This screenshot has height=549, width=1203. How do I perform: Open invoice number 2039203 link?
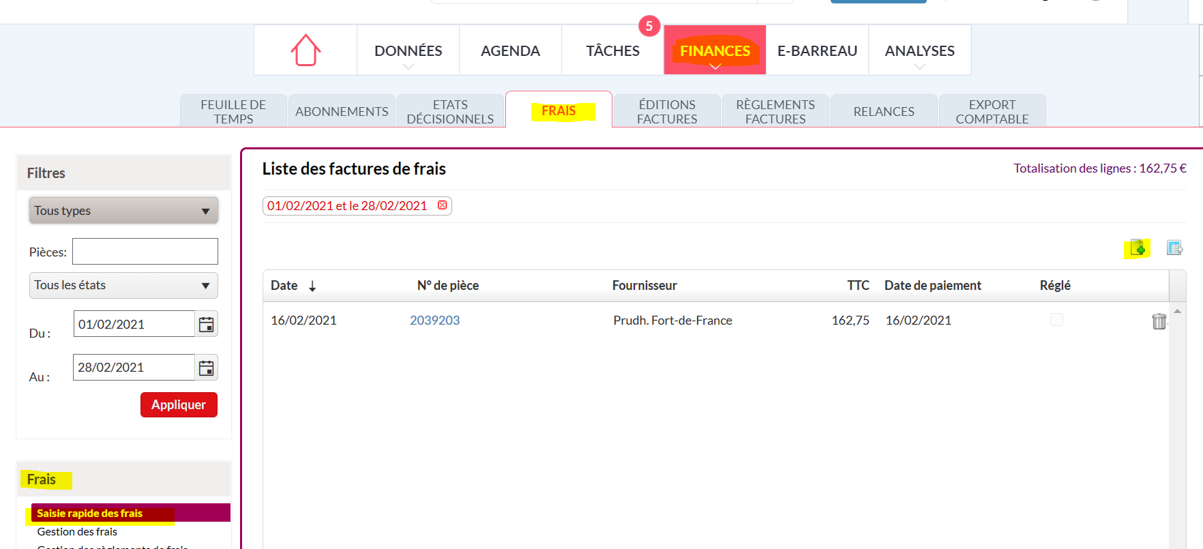click(x=434, y=320)
